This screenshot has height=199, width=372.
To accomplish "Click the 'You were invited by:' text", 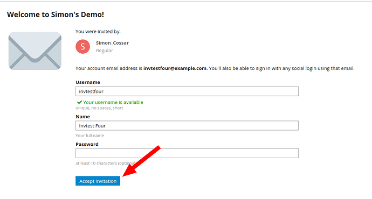I will (98, 32).
